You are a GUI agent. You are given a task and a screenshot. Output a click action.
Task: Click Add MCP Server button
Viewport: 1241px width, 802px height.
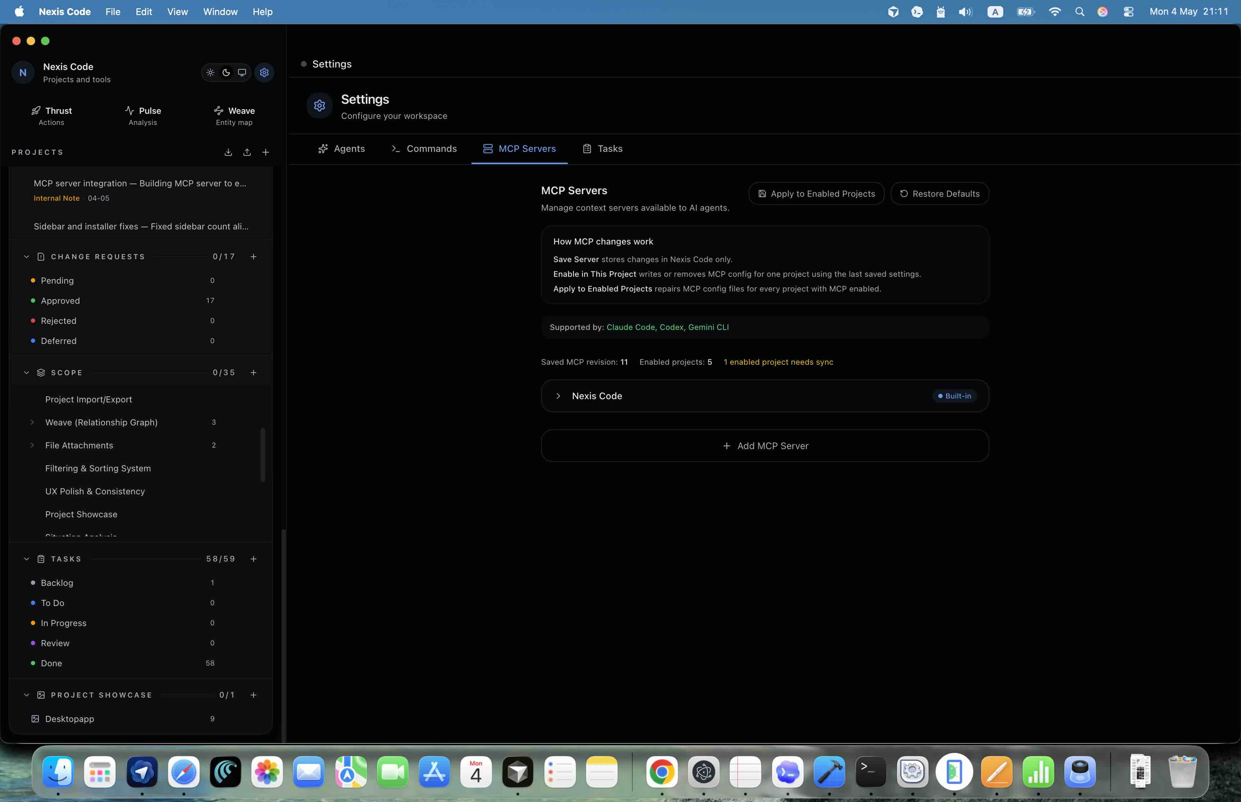pos(765,446)
